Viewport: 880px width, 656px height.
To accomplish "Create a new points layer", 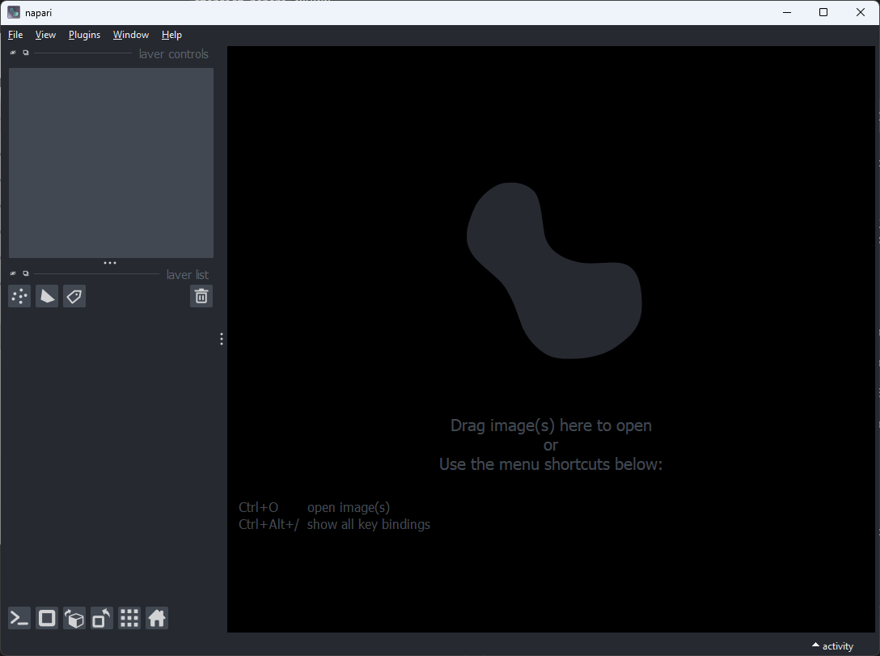I will coord(19,297).
